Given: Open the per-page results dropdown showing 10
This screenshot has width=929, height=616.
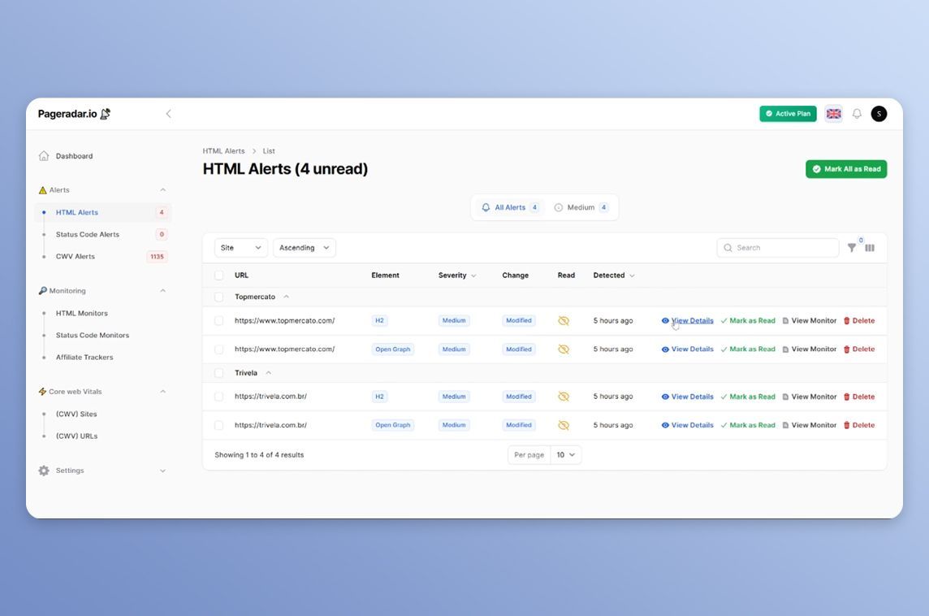Looking at the screenshot, I should coord(564,454).
